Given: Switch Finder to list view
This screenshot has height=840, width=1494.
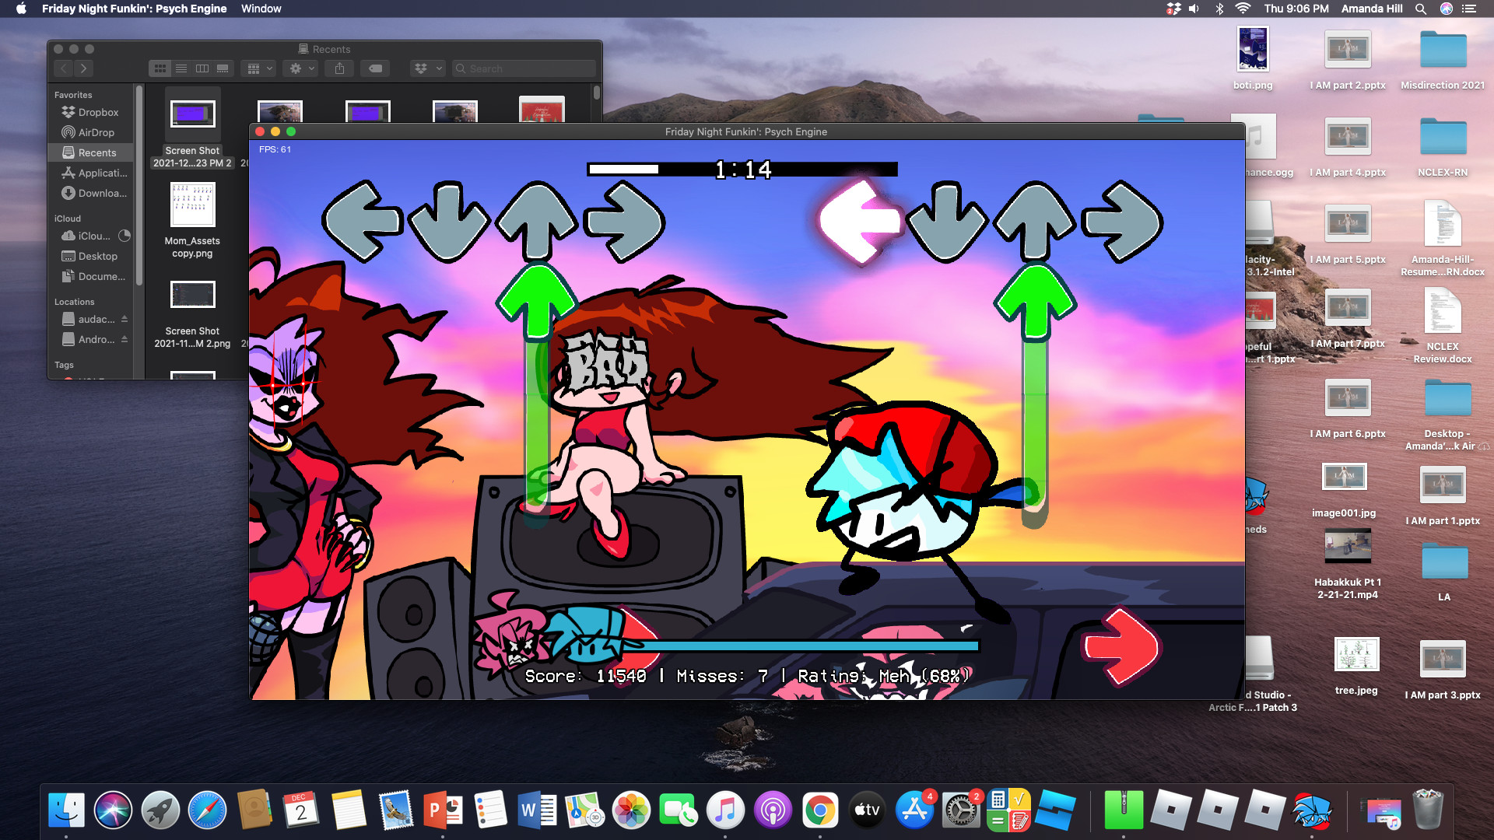Looking at the screenshot, I should (x=181, y=68).
